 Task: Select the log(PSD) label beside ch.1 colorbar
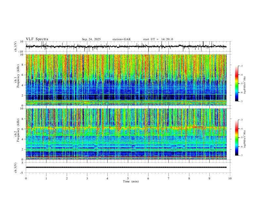245,85
